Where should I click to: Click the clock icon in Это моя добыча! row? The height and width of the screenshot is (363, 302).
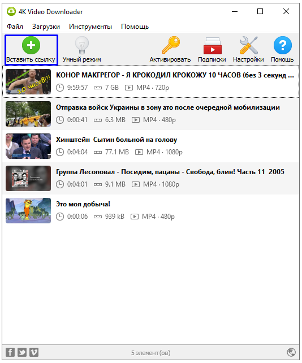(x=60, y=217)
